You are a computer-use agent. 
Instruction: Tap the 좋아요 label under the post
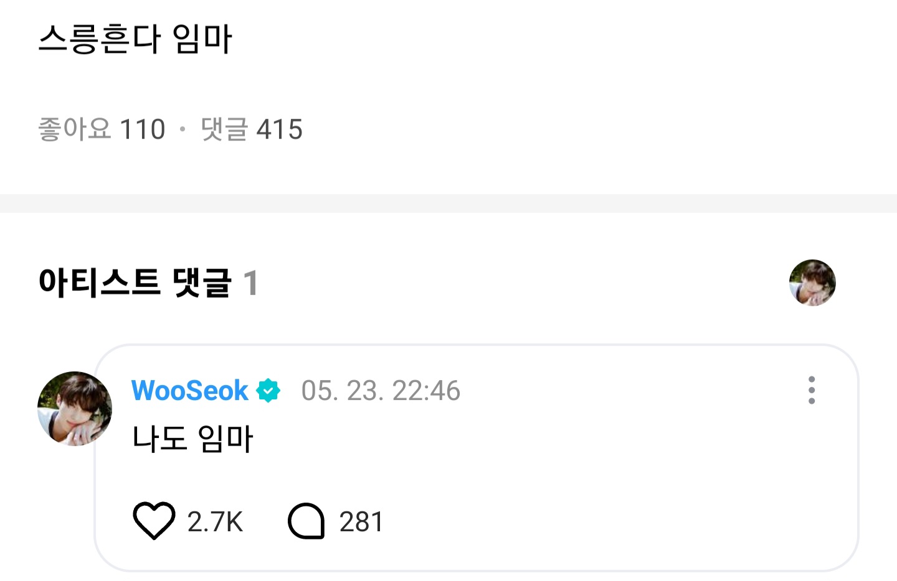pyautogui.click(x=75, y=129)
